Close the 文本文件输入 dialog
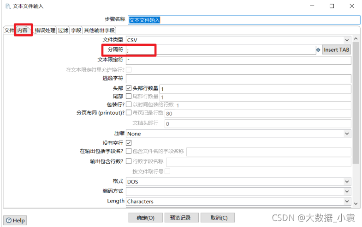 [x=351, y=6]
